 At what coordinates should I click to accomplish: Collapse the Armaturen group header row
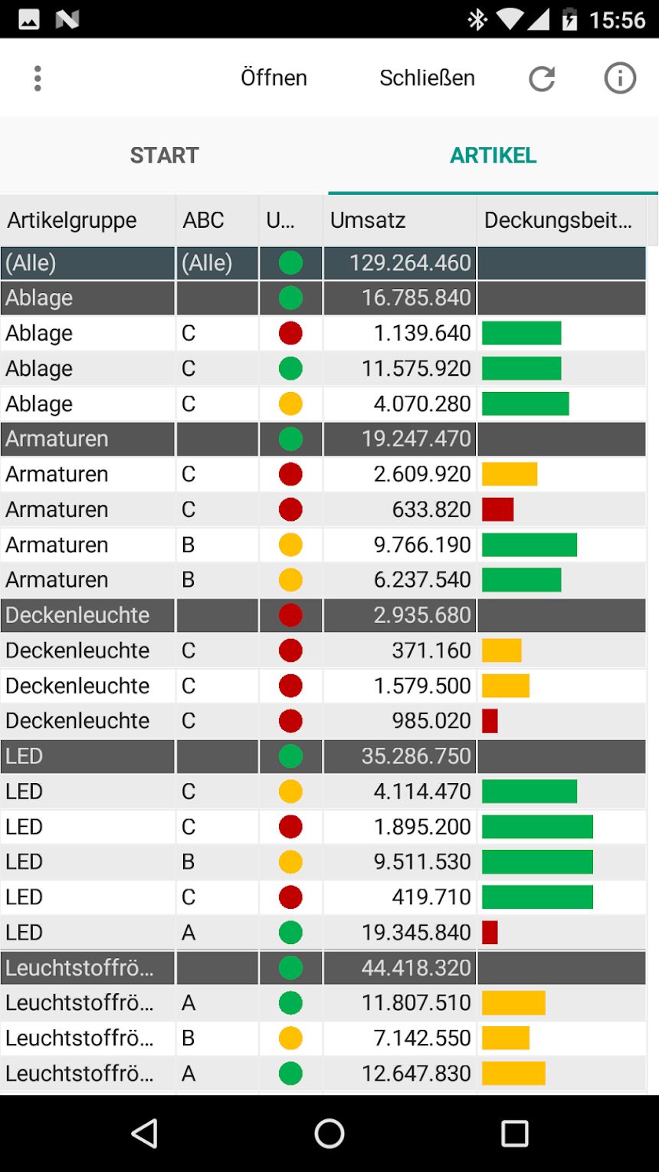coord(323,439)
